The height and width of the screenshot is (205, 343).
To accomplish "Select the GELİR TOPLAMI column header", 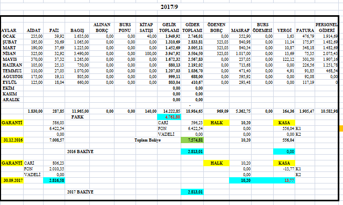I will point(169,27).
